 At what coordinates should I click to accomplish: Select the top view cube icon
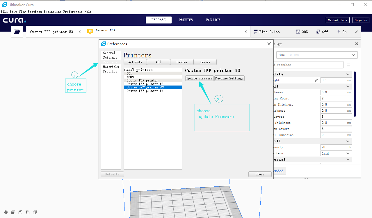point(20,212)
